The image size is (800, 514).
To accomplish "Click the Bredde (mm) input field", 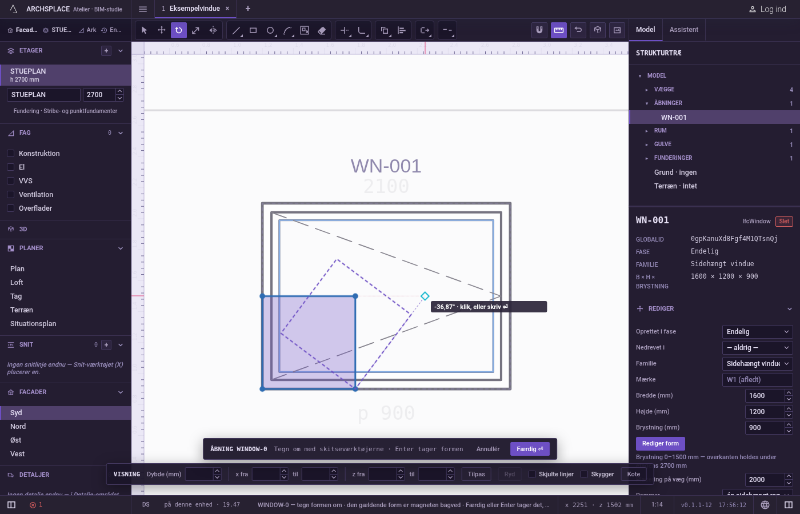I will tap(765, 396).
